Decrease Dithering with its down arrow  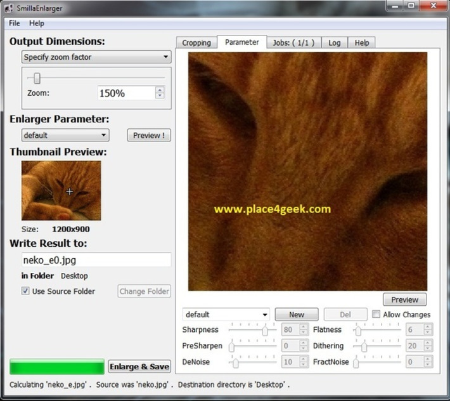(428, 349)
